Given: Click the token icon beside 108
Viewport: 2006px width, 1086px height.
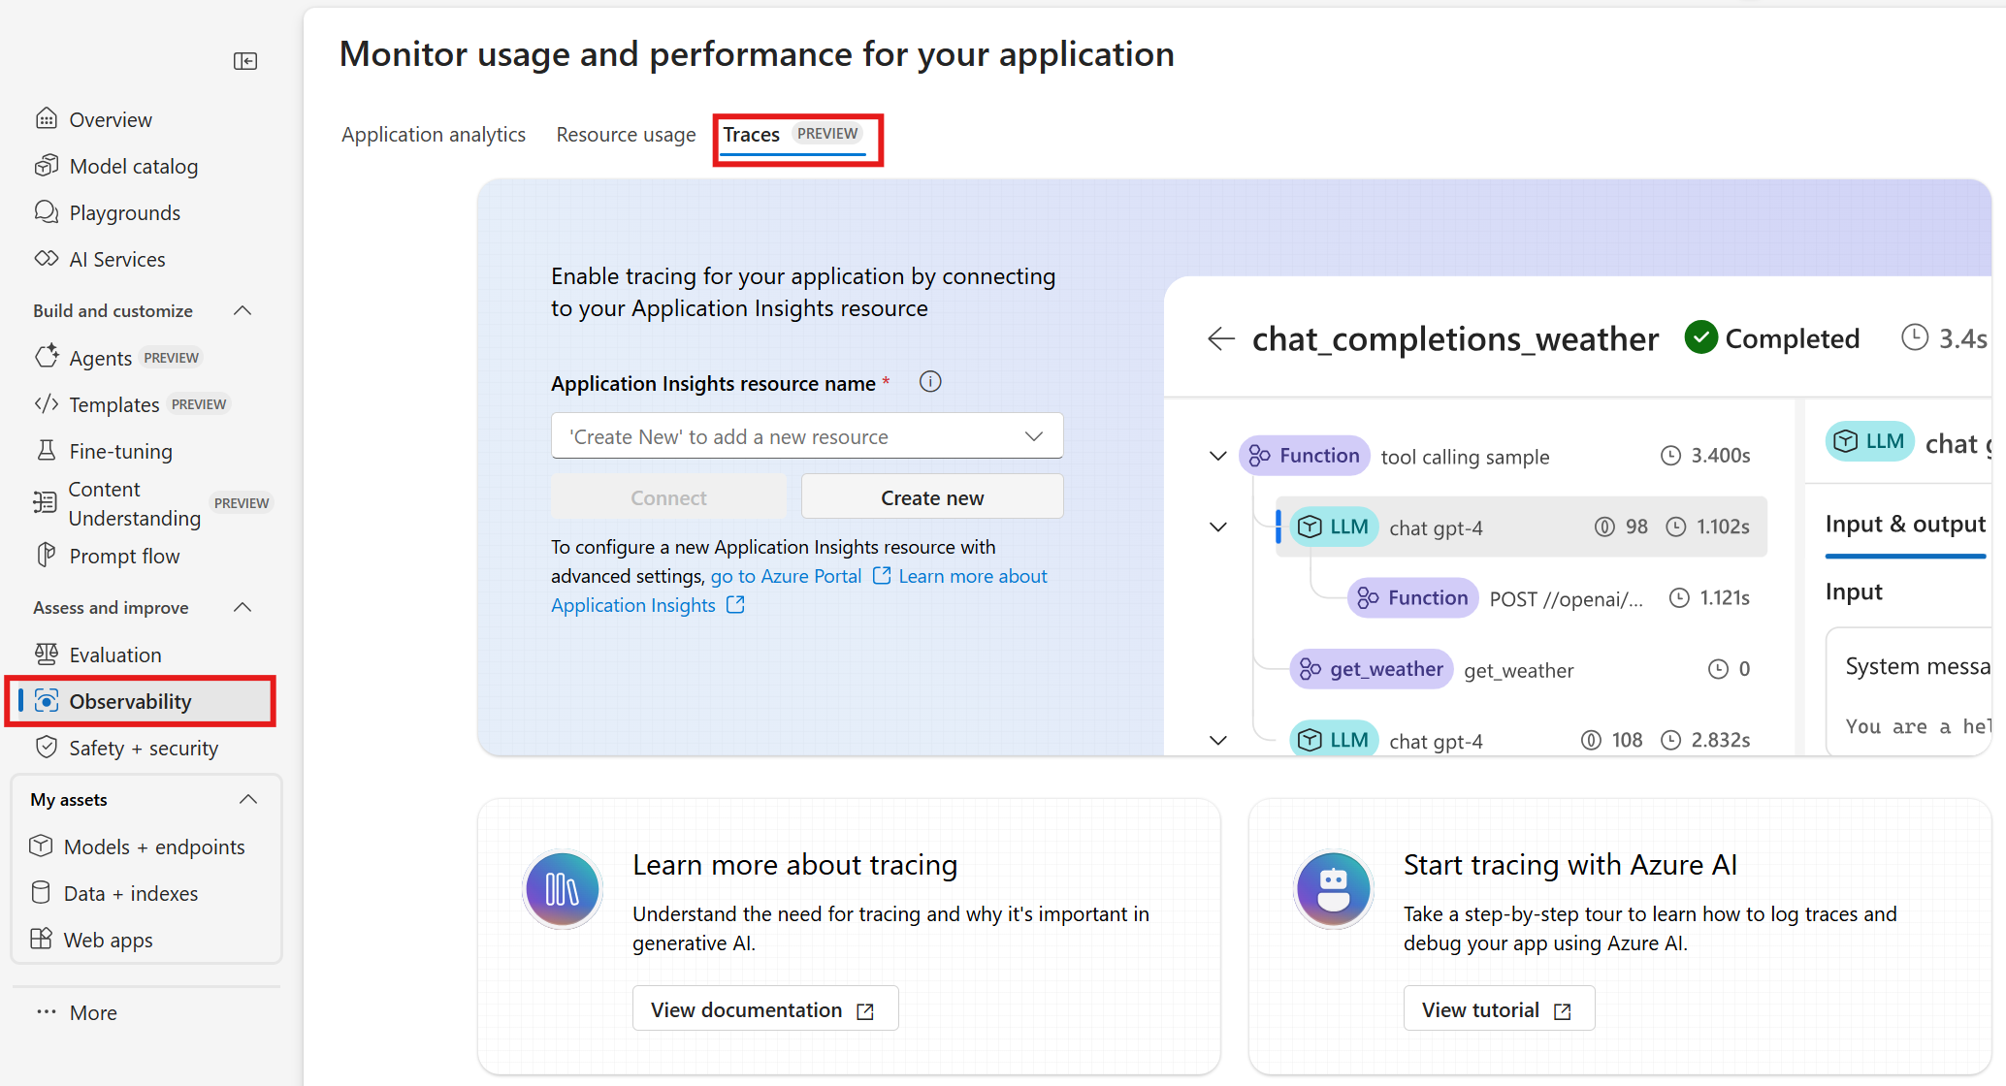Looking at the screenshot, I should coord(1591,740).
